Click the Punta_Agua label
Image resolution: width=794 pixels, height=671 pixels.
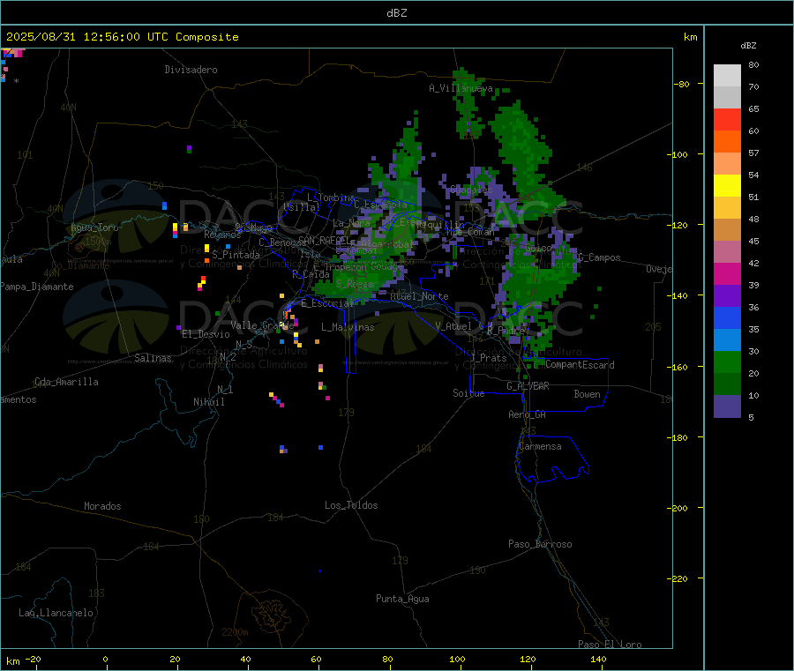pos(402,599)
